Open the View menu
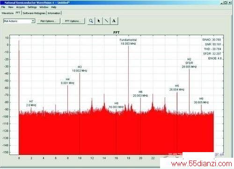 pos(11,7)
